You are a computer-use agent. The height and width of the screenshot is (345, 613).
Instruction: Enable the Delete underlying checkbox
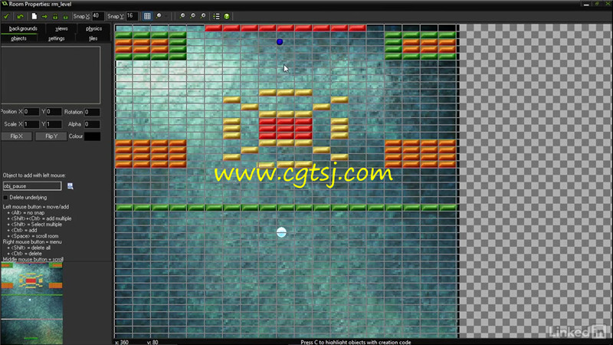(x=5, y=198)
